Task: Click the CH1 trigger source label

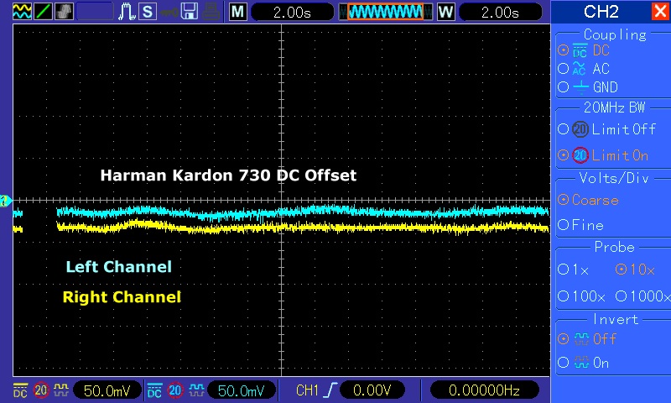Action: (x=307, y=390)
